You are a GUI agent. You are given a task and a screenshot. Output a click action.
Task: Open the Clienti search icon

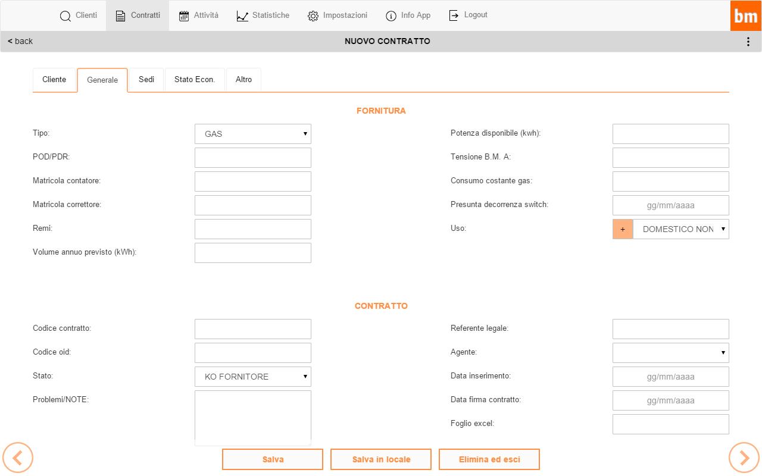pos(65,16)
